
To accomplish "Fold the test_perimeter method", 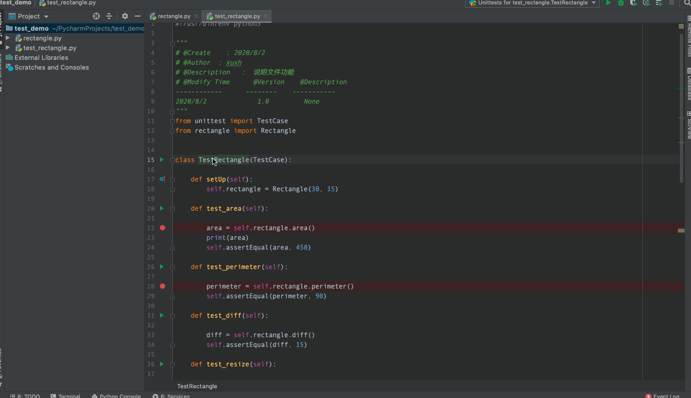I will (x=172, y=267).
